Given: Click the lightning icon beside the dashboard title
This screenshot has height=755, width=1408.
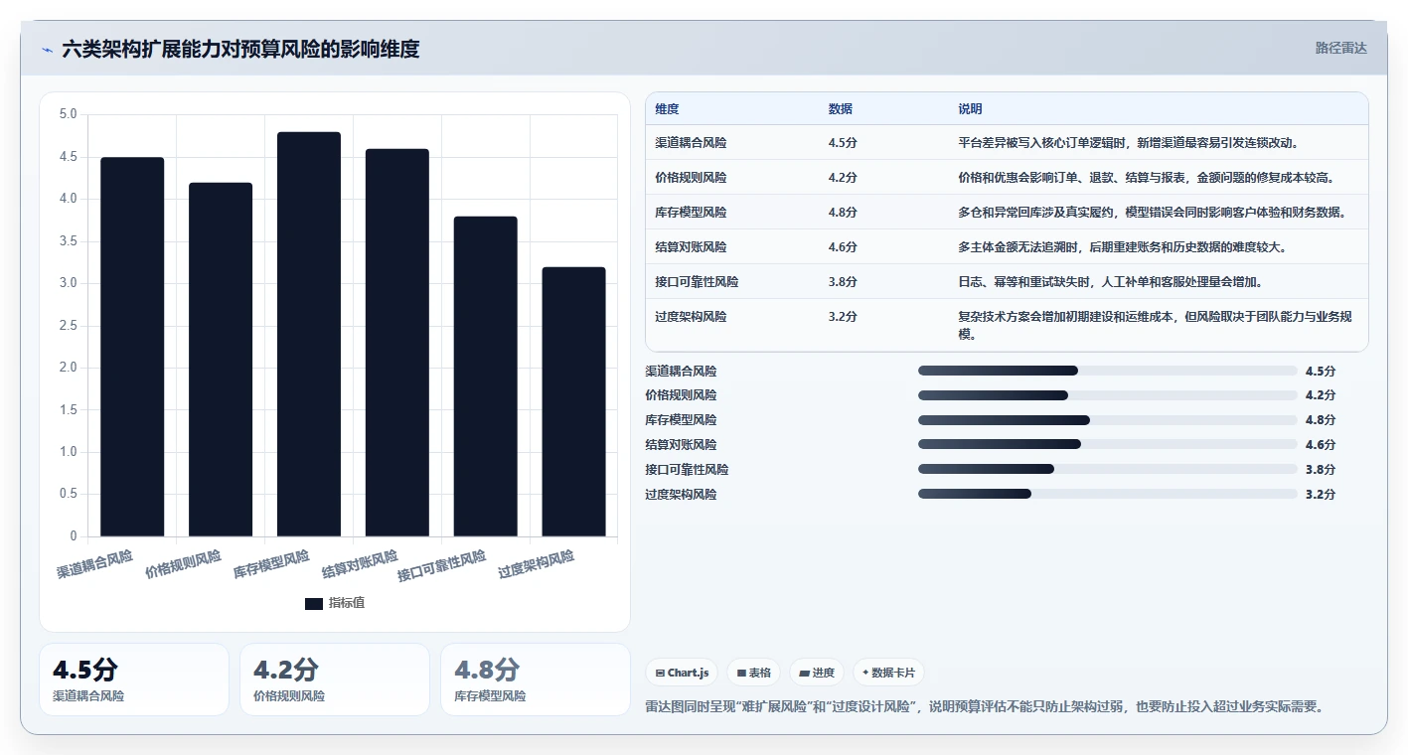Looking at the screenshot, I should (x=48, y=49).
